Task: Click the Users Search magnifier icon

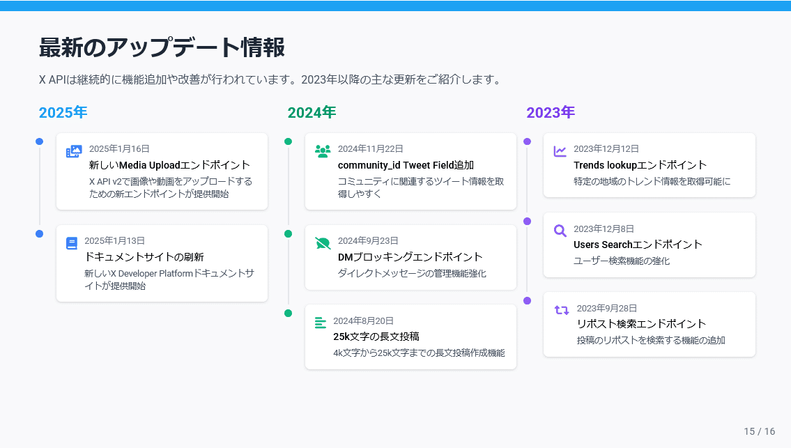Action: click(560, 231)
